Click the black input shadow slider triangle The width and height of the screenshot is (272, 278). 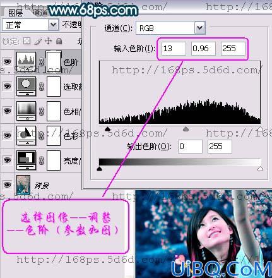coord(107,129)
